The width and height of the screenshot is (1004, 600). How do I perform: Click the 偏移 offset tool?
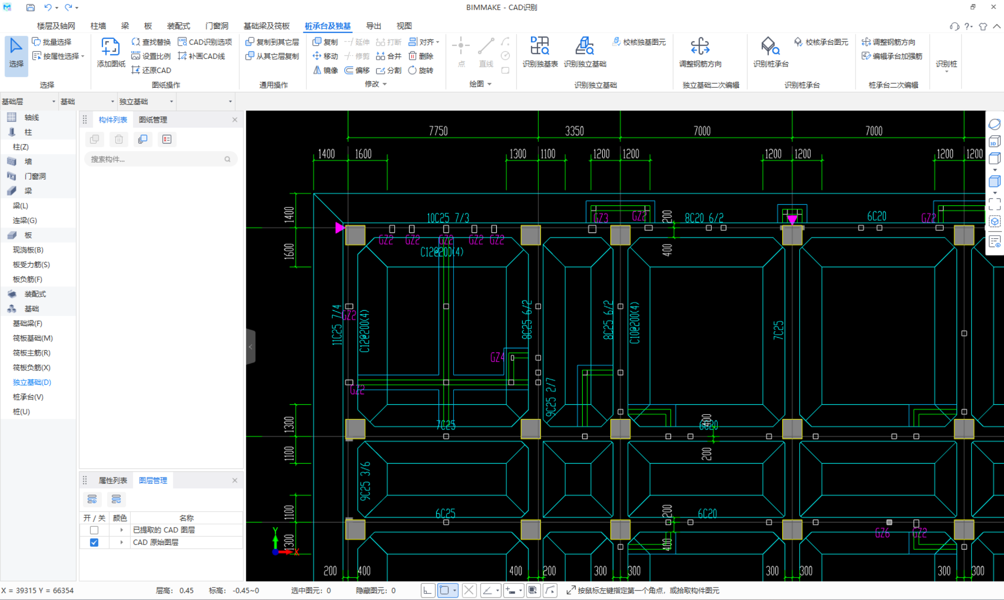[357, 70]
